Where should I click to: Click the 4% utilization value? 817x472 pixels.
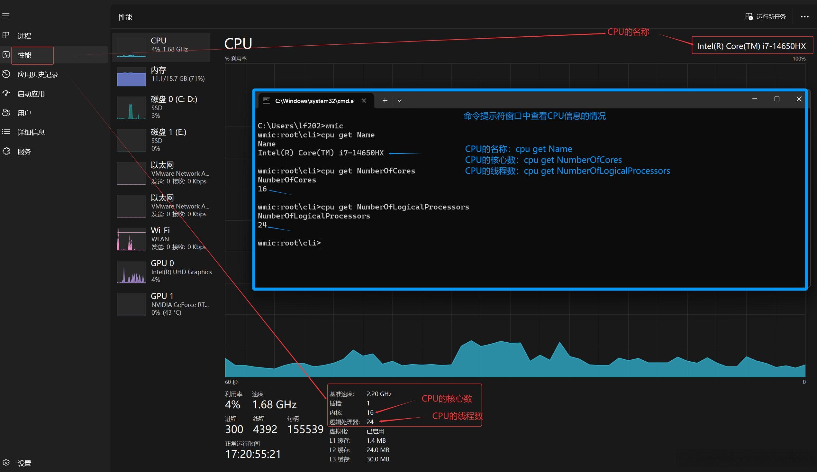232,404
